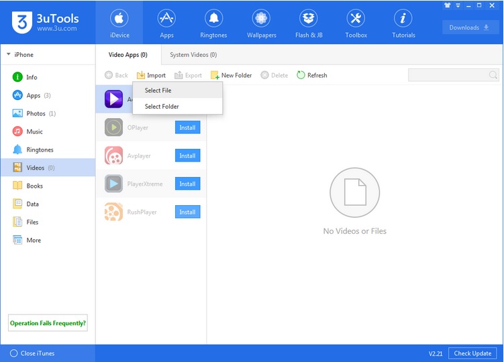Refresh the video list
The height and width of the screenshot is (362, 504).
click(x=312, y=75)
